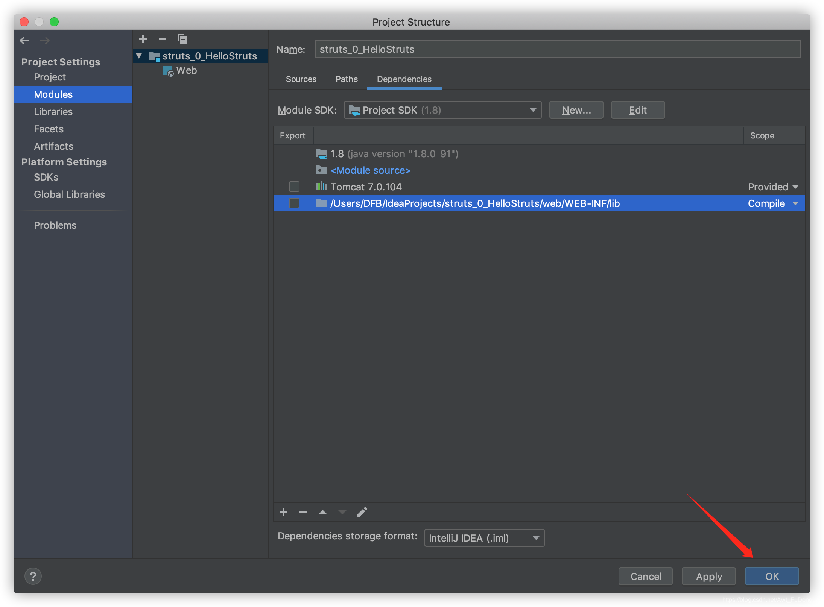824x607 pixels.
Task: Toggle export checkbox for WEB-INF/lib entry
Action: pos(293,203)
